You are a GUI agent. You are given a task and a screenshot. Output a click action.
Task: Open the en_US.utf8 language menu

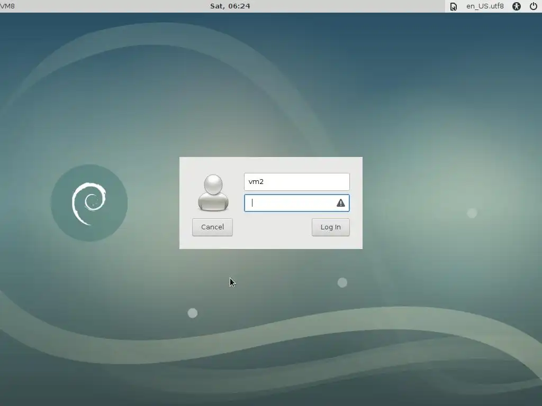pyautogui.click(x=485, y=6)
